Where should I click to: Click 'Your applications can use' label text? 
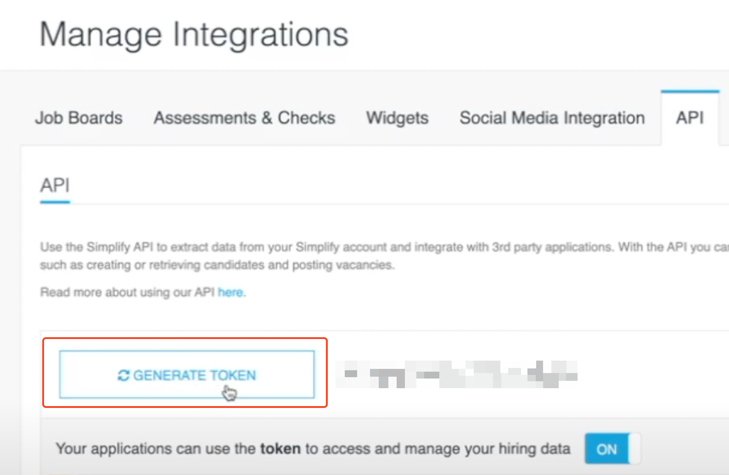coord(156,448)
